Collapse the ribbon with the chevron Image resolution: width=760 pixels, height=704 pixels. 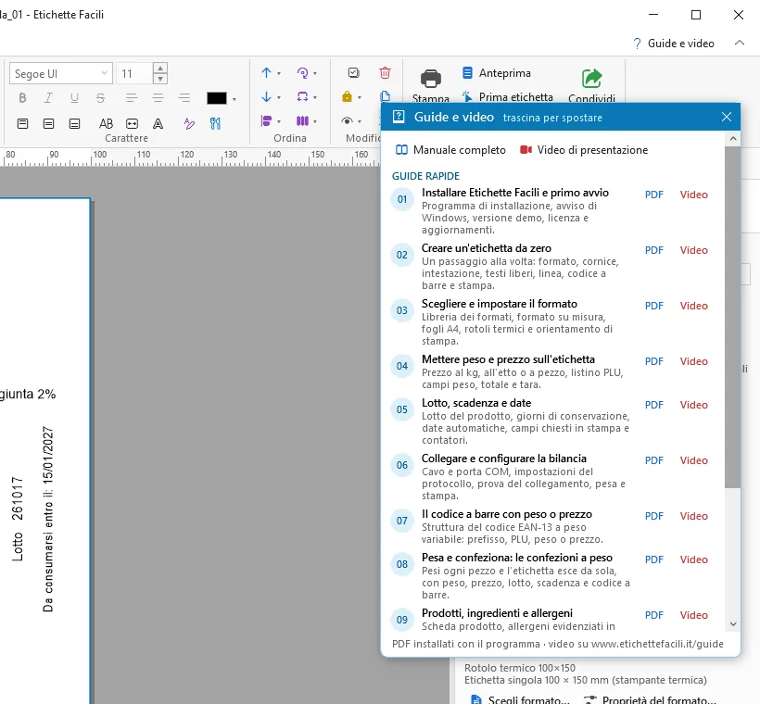740,43
